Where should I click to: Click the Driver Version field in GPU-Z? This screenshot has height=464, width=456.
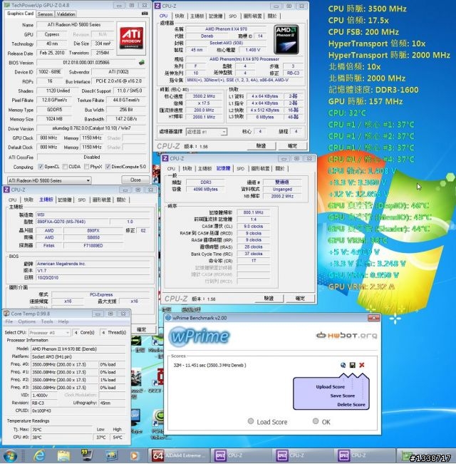[x=91, y=128]
